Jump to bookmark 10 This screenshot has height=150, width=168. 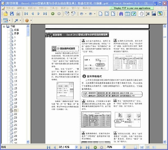point(15,70)
